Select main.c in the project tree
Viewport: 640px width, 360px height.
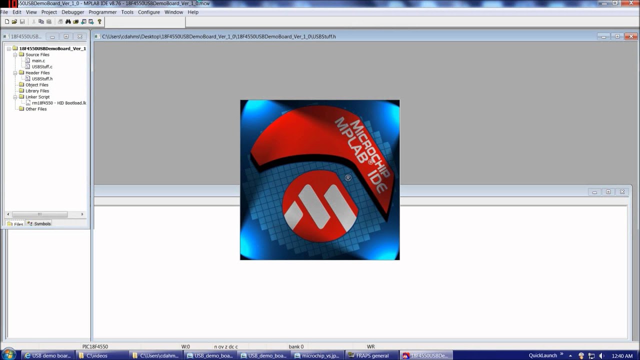[x=38, y=60]
